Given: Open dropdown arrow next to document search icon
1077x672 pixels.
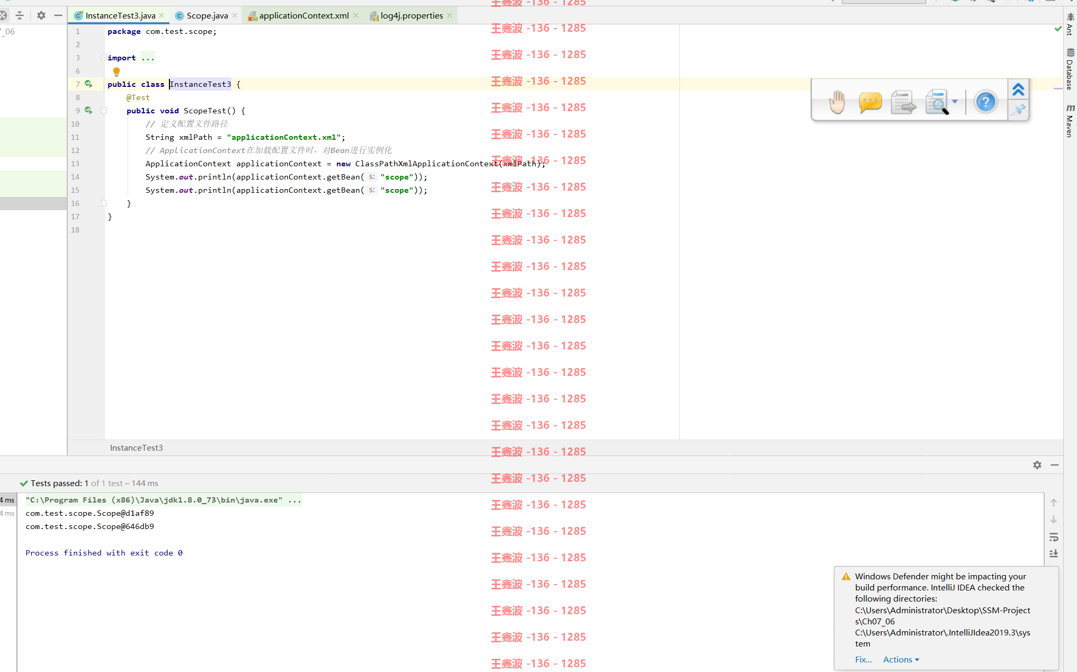Looking at the screenshot, I should pos(954,101).
